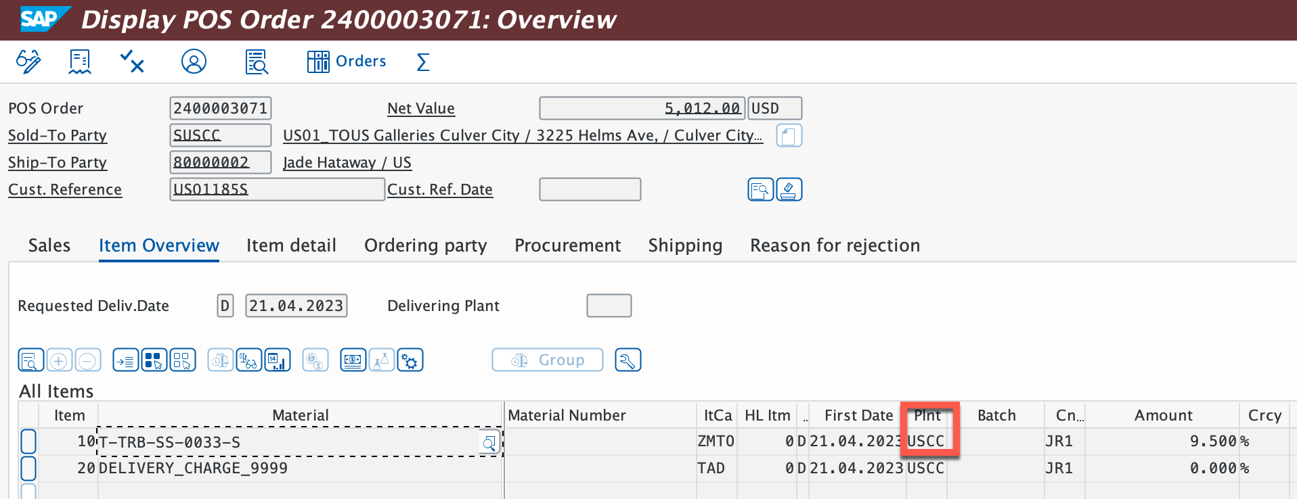The width and height of the screenshot is (1297, 499).
Task: Expand sold-to party address details icon
Action: (789, 136)
